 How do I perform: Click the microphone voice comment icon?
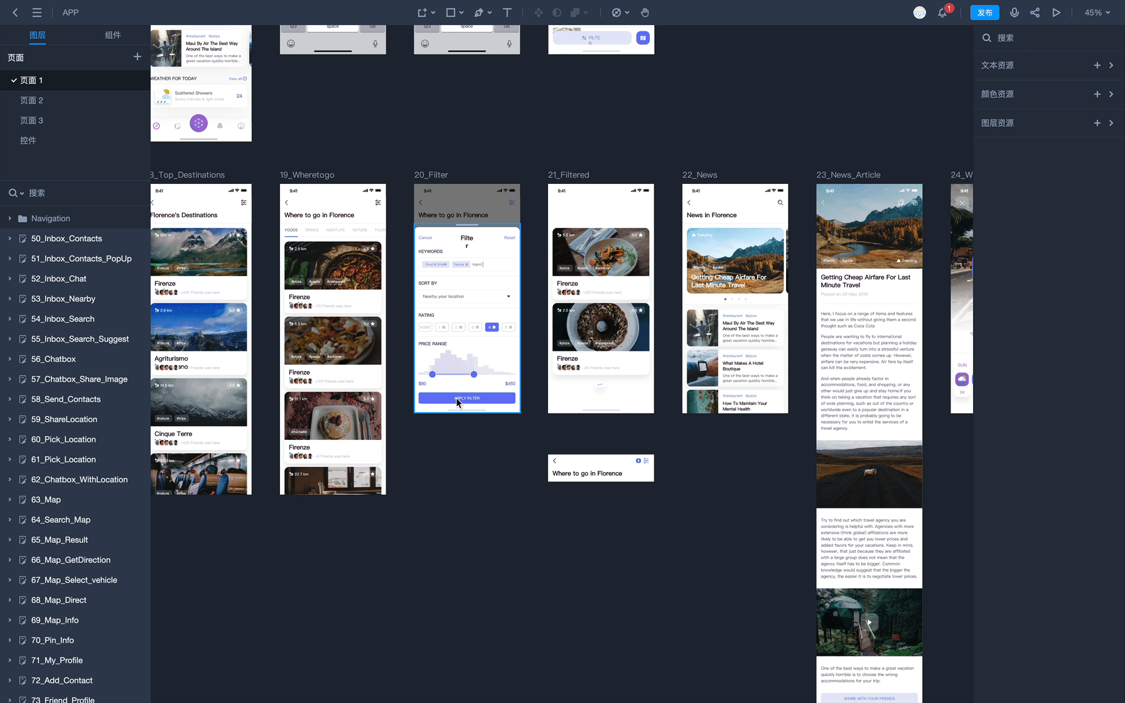(x=1014, y=13)
